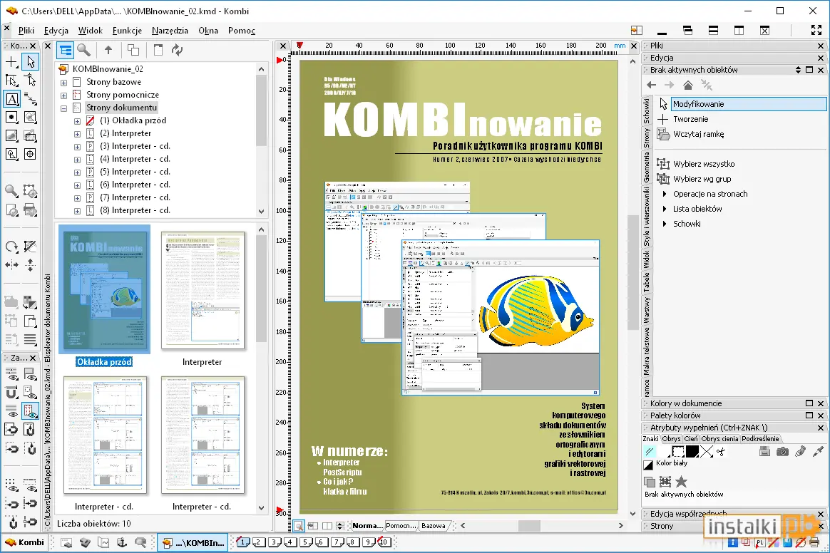
Task: Switch to the Obrys tab
Action: coord(671,439)
